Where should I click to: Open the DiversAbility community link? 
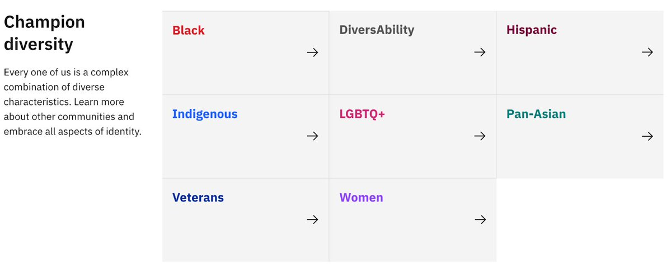(x=377, y=30)
